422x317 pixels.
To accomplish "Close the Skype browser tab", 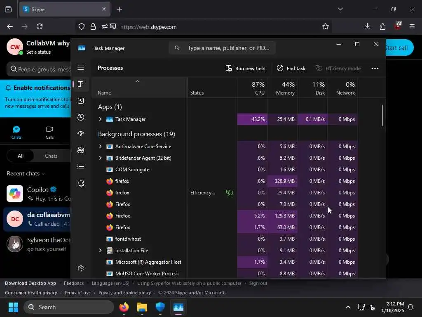I will [104, 9].
